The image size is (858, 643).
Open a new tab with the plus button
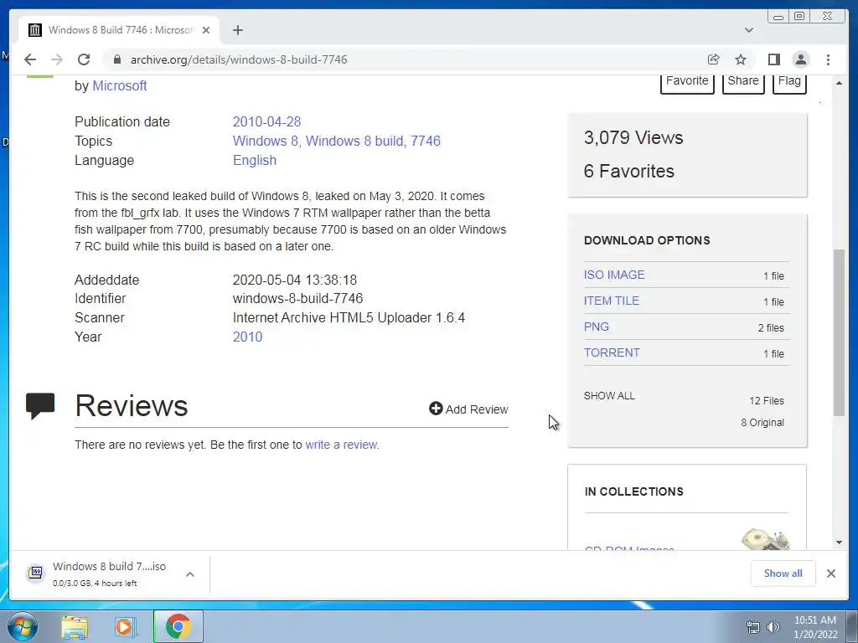(x=237, y=30)
